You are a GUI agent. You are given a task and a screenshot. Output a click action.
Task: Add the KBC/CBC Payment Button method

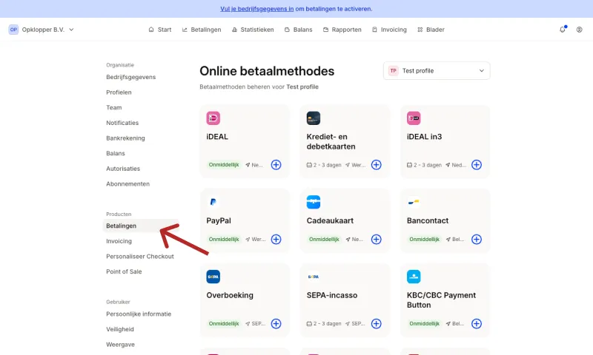477,324
